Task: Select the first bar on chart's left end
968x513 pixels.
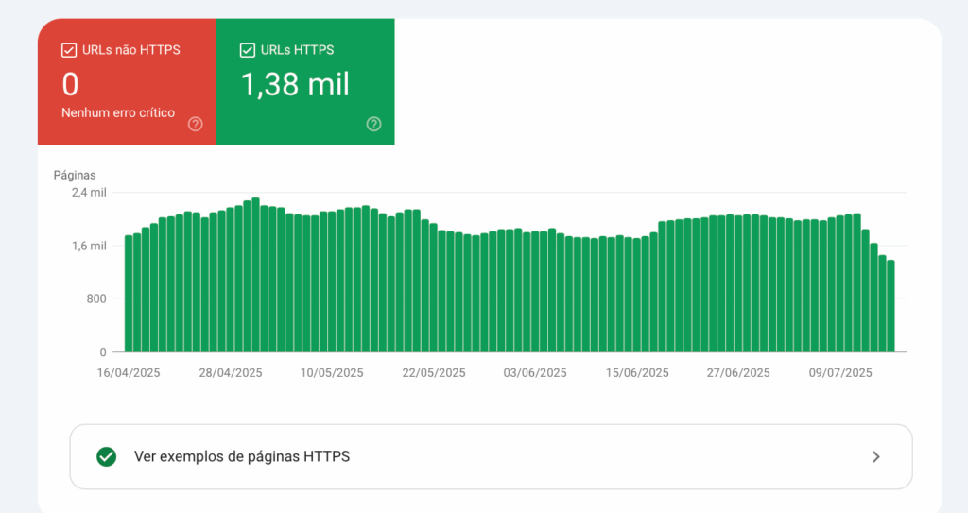Action: 129,294
